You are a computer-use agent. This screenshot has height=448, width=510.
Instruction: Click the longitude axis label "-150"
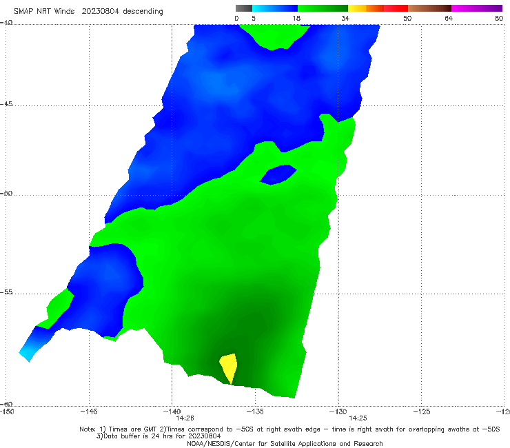7,411
